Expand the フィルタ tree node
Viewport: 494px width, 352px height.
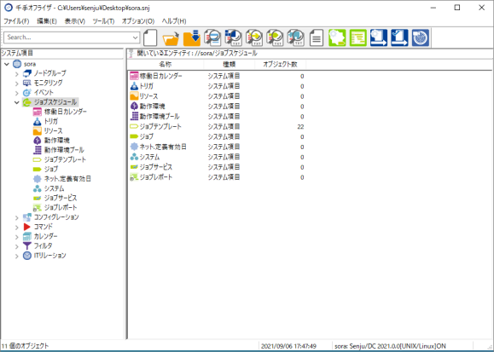click(17, 246)
